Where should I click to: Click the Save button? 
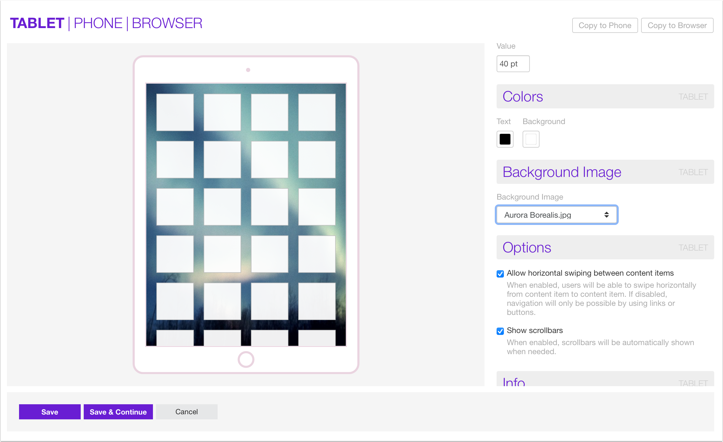coord(50,412)
